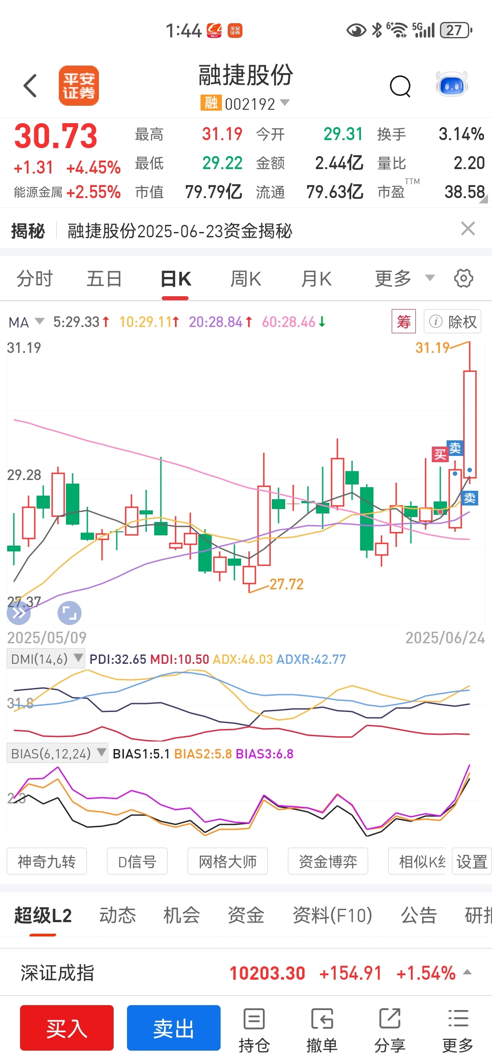Viewport: 492px width, 1060px height.
Task: Tap the double-arrow expand circle on chart
Action: click(19, 613)
